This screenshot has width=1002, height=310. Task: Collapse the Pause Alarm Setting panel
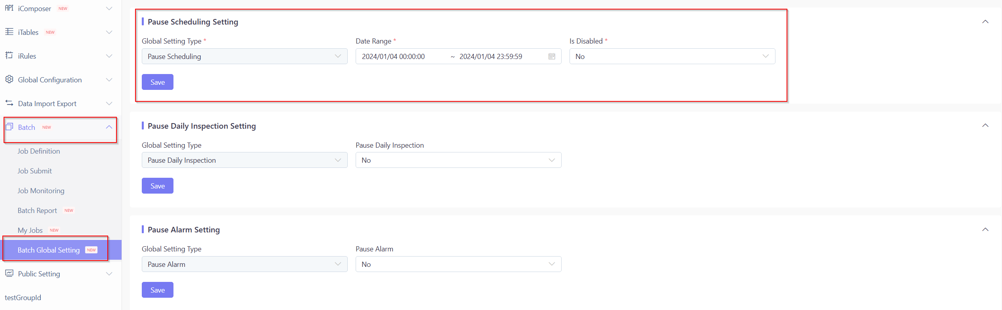tap(985, 230)
